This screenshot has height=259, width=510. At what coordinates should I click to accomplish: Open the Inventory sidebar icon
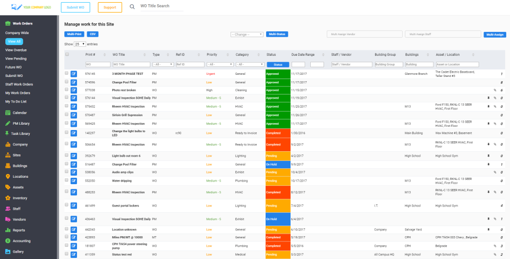(x=8, y=198)
